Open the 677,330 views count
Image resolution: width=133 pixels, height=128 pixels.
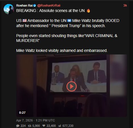point(68,126)
